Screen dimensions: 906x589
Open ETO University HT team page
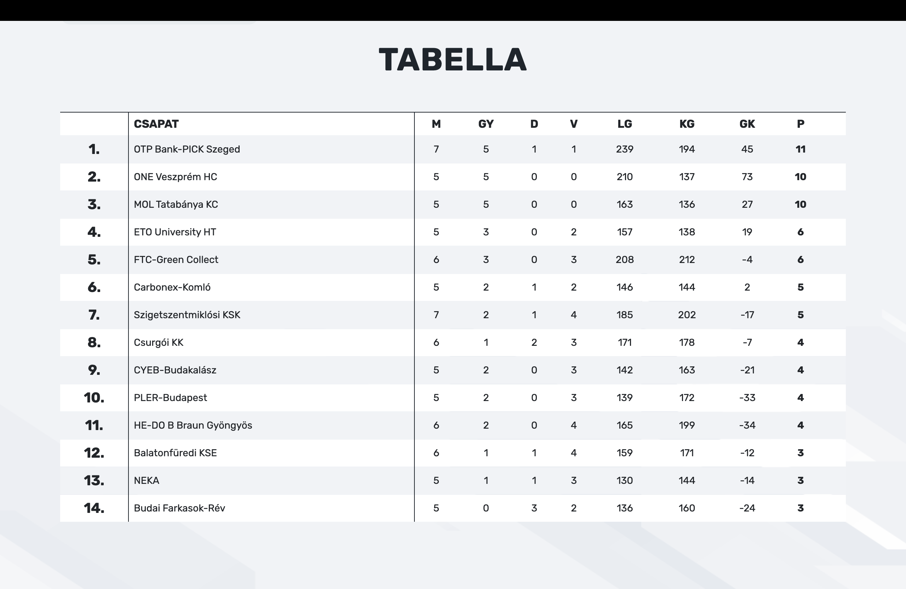coord(175,232)
